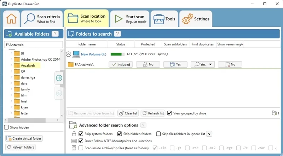Viewport: 283px width, 156px height.
Task: Collapse the New Volume (F:) group
Action: pyautogui.click(x=68, y=54)
